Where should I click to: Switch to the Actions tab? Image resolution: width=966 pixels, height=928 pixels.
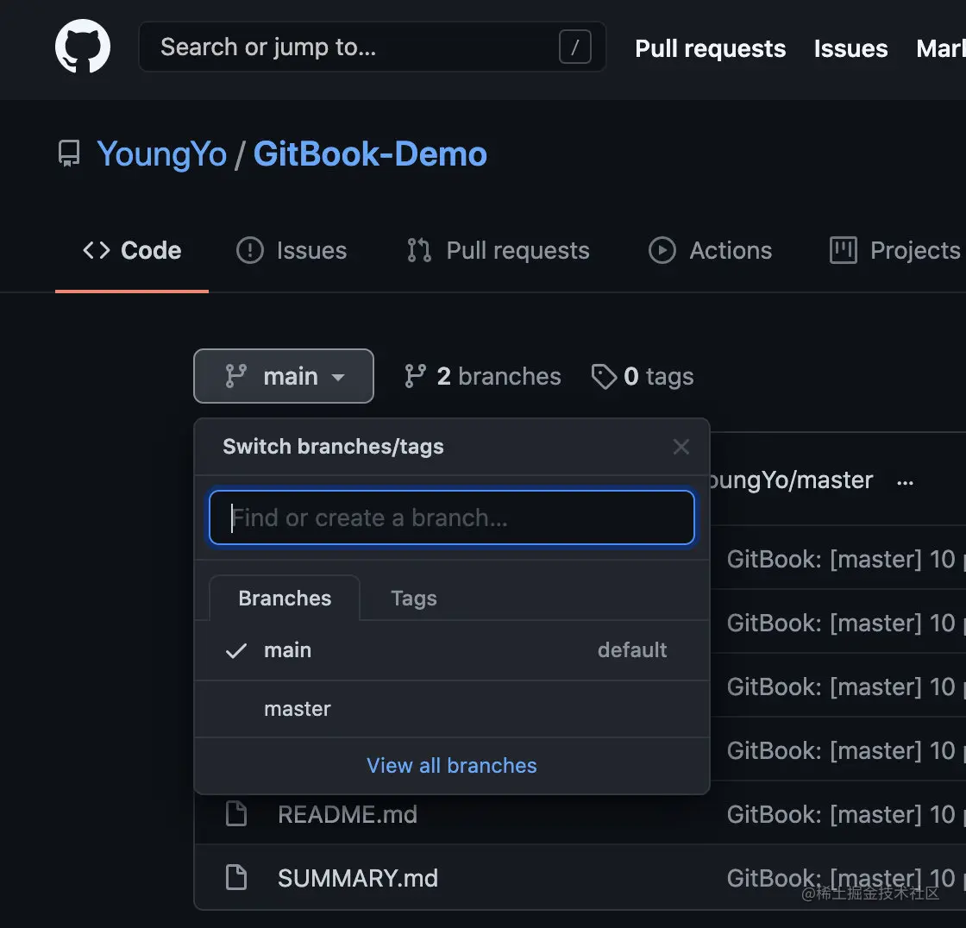(711, 251)
